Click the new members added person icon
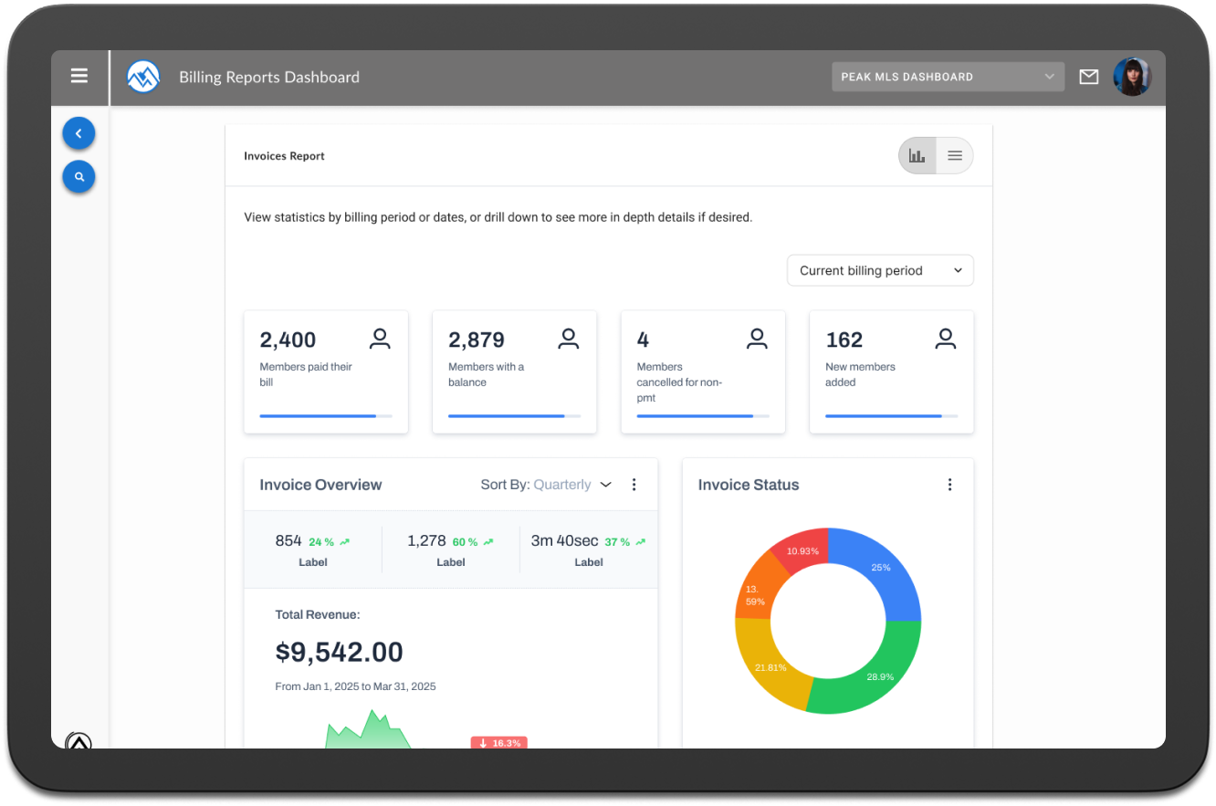 (945, 338)
